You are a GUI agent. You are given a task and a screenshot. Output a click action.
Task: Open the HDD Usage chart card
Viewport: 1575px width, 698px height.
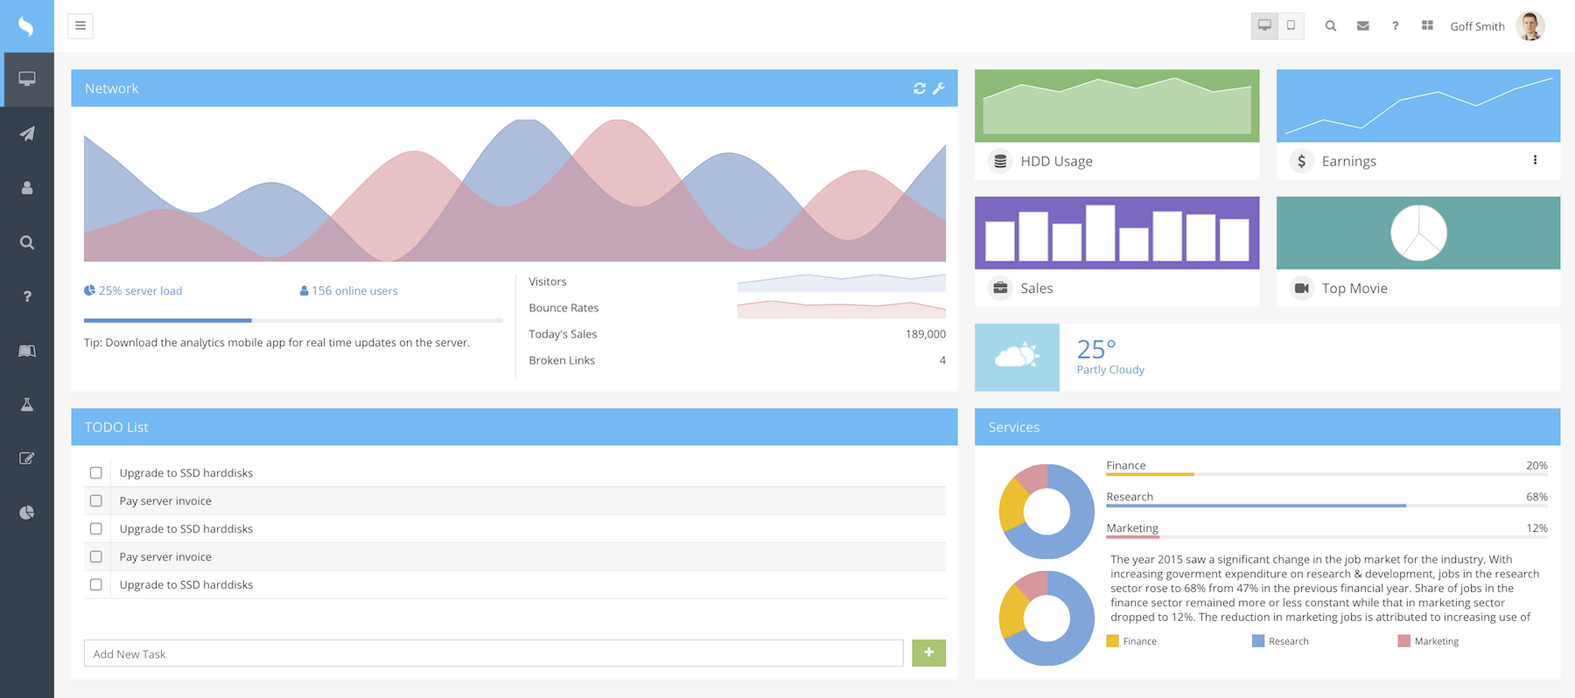pos(1117,106)
